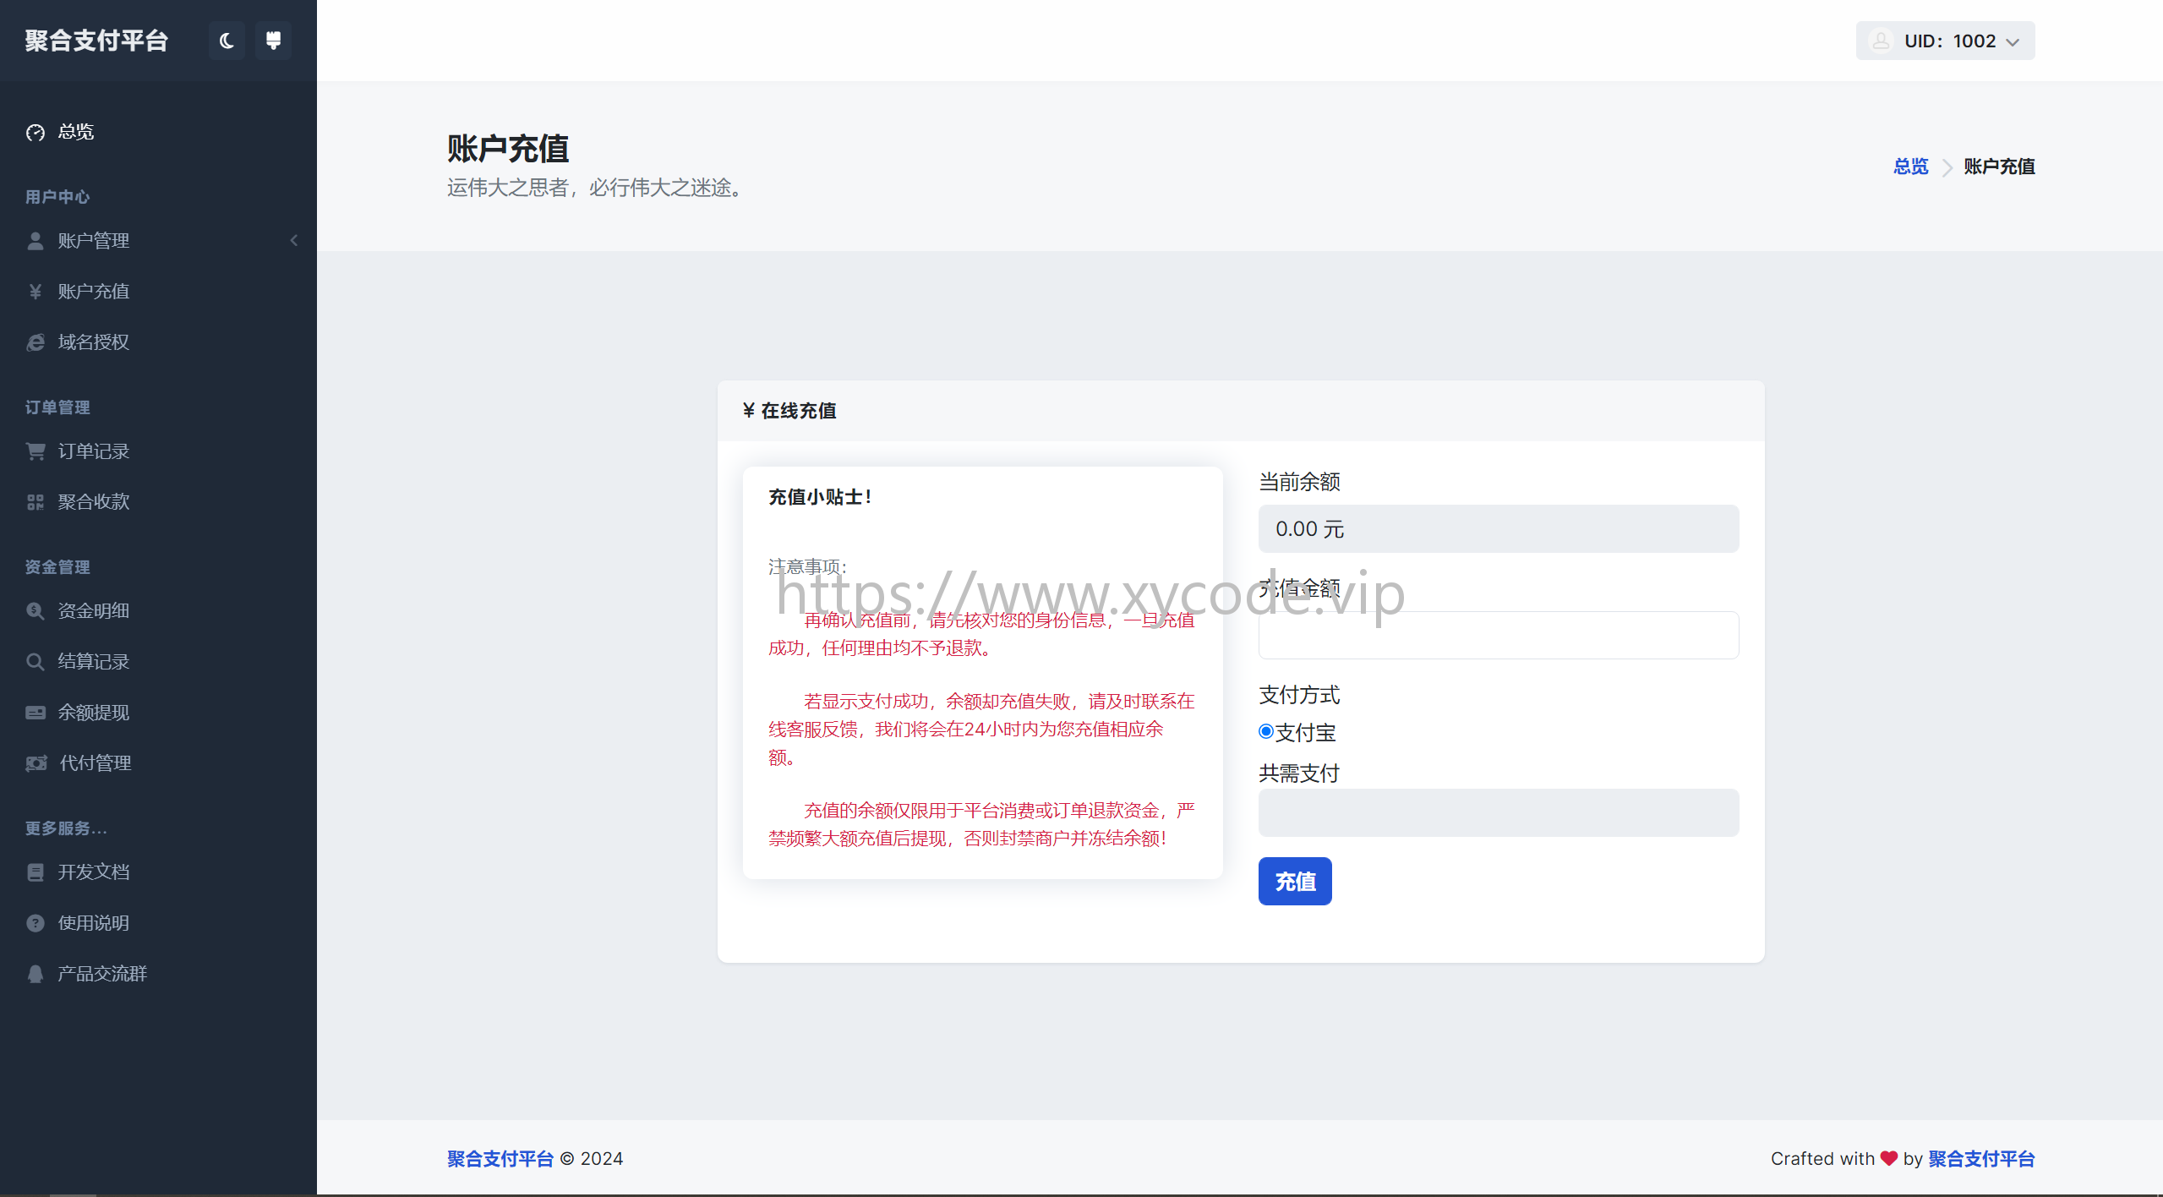Open the UID: 1002 user dropdown
This screenshot has height=1197, width=2163.
1945,41
